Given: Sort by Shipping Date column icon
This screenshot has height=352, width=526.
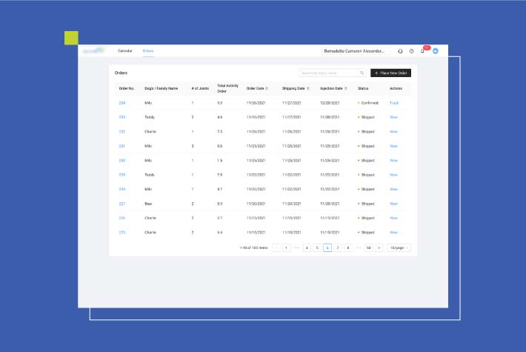Looking at the screenshot, I should pos(308,89).
